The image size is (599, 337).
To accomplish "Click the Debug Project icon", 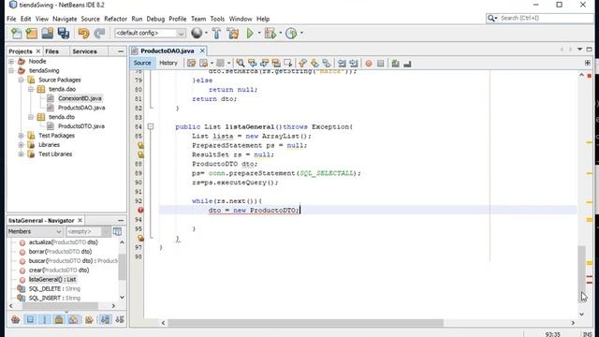I will [270, 34].
